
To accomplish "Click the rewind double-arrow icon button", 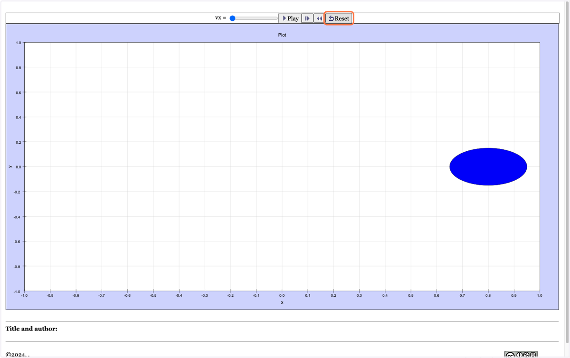I will (319, 18).
